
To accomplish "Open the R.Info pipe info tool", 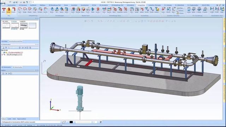I will 151,10.
